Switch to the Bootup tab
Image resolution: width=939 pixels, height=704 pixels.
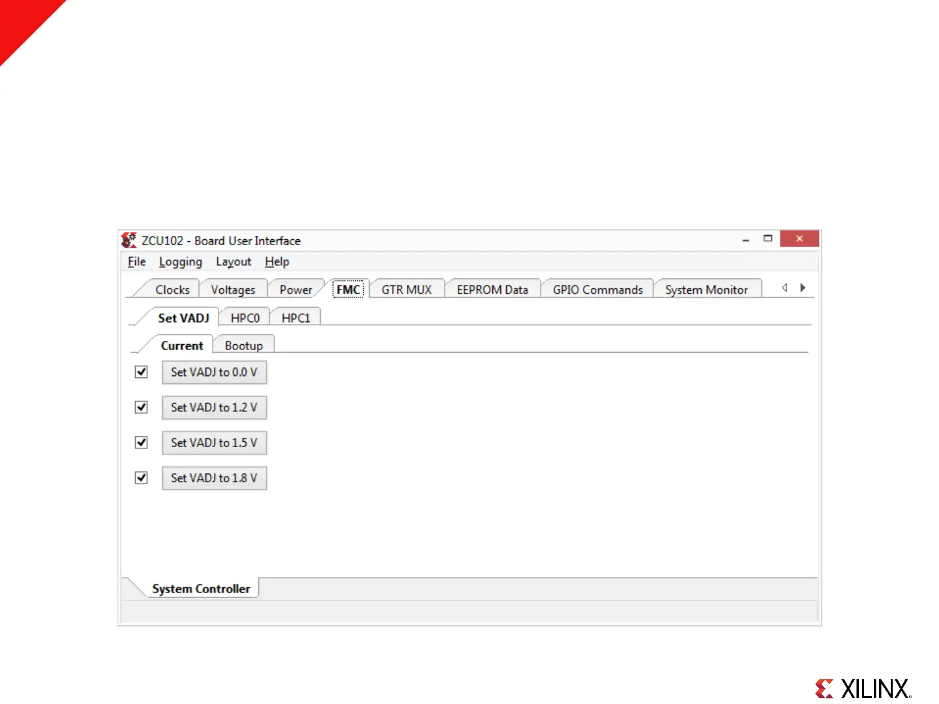tap(244, 345)
